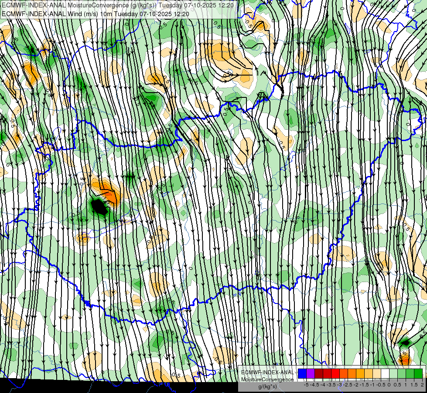427x393 pixels.
Task: Pick legend swatch between -3 and -2.5
Action: (x=344, y=373)
